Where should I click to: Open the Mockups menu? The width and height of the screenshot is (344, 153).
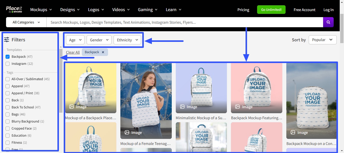[x=41, y=10]
